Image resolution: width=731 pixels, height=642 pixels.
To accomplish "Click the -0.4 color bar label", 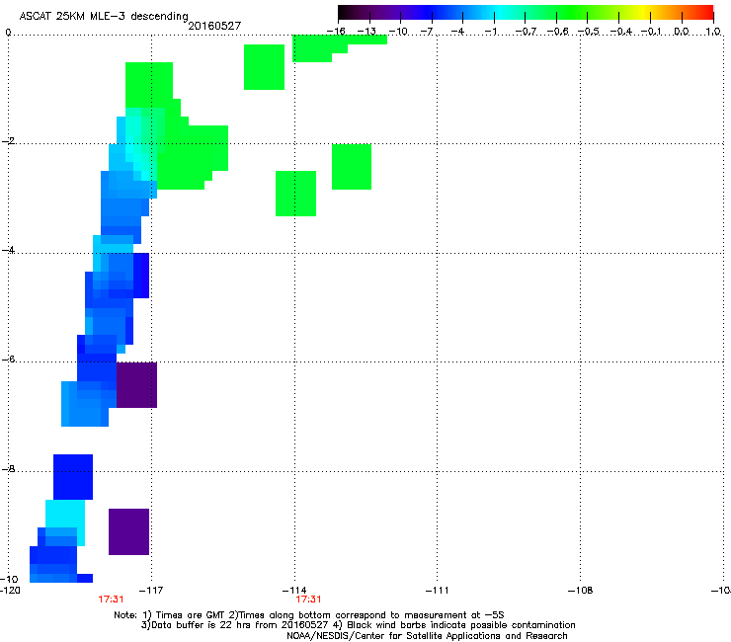I will pos(621,32).
